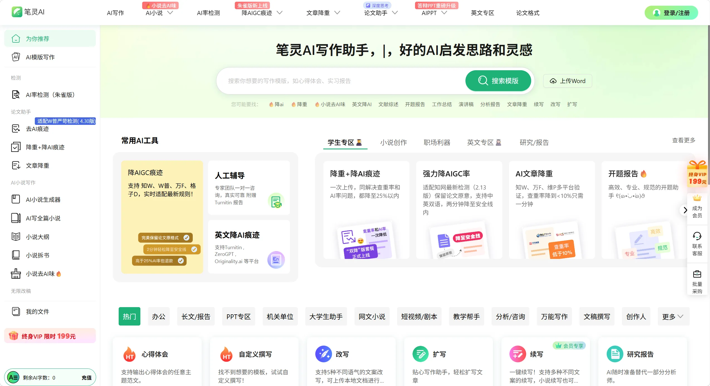Screen dimensions: 710x386
Task: Open AI写全篇小说 book icon
Action: coord(16,218)
